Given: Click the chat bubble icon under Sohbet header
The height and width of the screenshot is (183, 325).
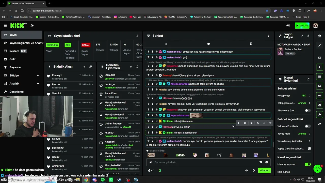Looking at the screenshot, I should pos(208,44).
